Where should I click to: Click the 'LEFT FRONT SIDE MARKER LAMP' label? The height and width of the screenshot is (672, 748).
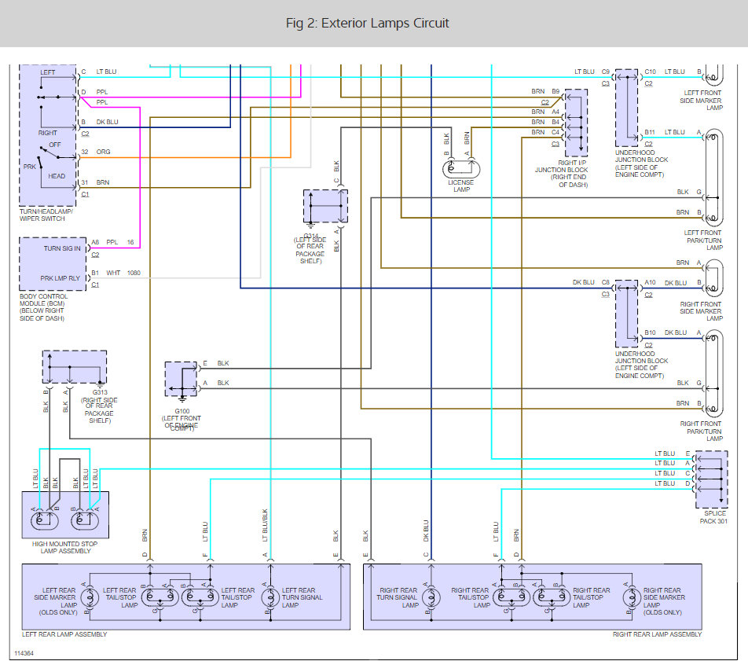(701, 101)
